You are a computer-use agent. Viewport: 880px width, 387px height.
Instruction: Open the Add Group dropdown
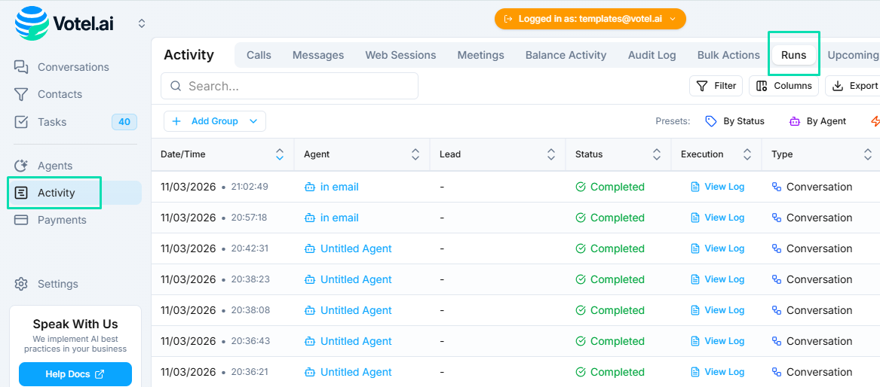(x=215, y=121)
